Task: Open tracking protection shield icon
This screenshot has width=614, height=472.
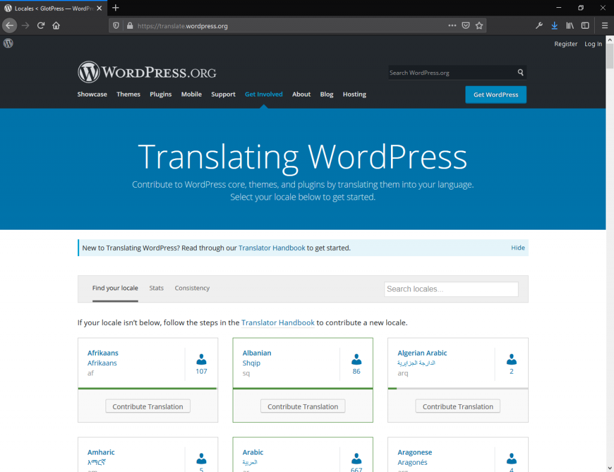Action: pos(116,26)
